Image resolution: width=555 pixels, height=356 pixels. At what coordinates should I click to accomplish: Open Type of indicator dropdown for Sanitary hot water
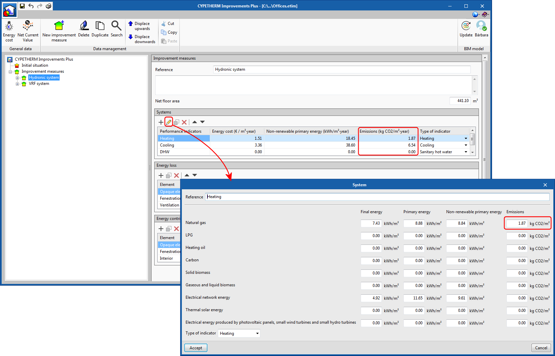pyautogui.click(x=466, y=152)
